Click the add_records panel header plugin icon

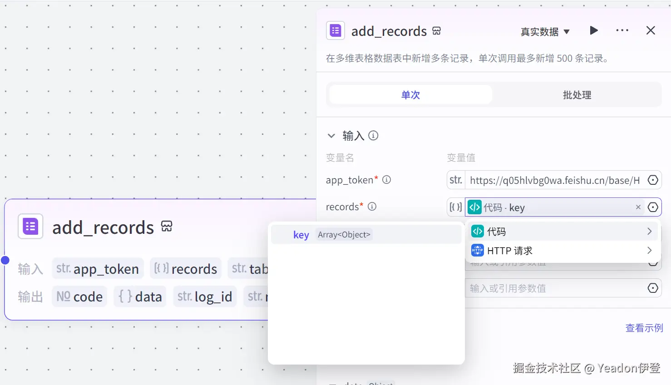click(335, 30)
